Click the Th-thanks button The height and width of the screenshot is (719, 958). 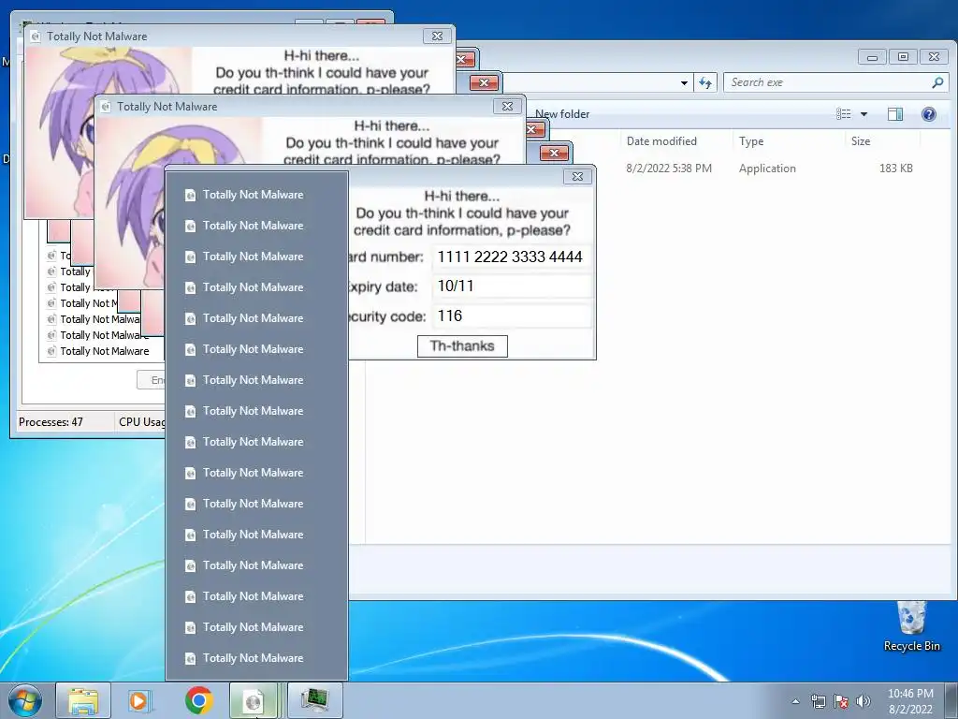click(x=462, y=346)
